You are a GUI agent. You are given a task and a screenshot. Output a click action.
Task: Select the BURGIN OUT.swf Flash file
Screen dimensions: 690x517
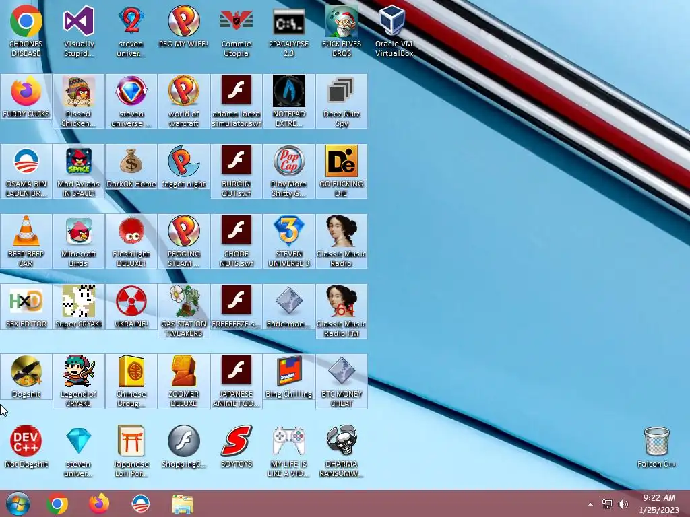point(237,172)
